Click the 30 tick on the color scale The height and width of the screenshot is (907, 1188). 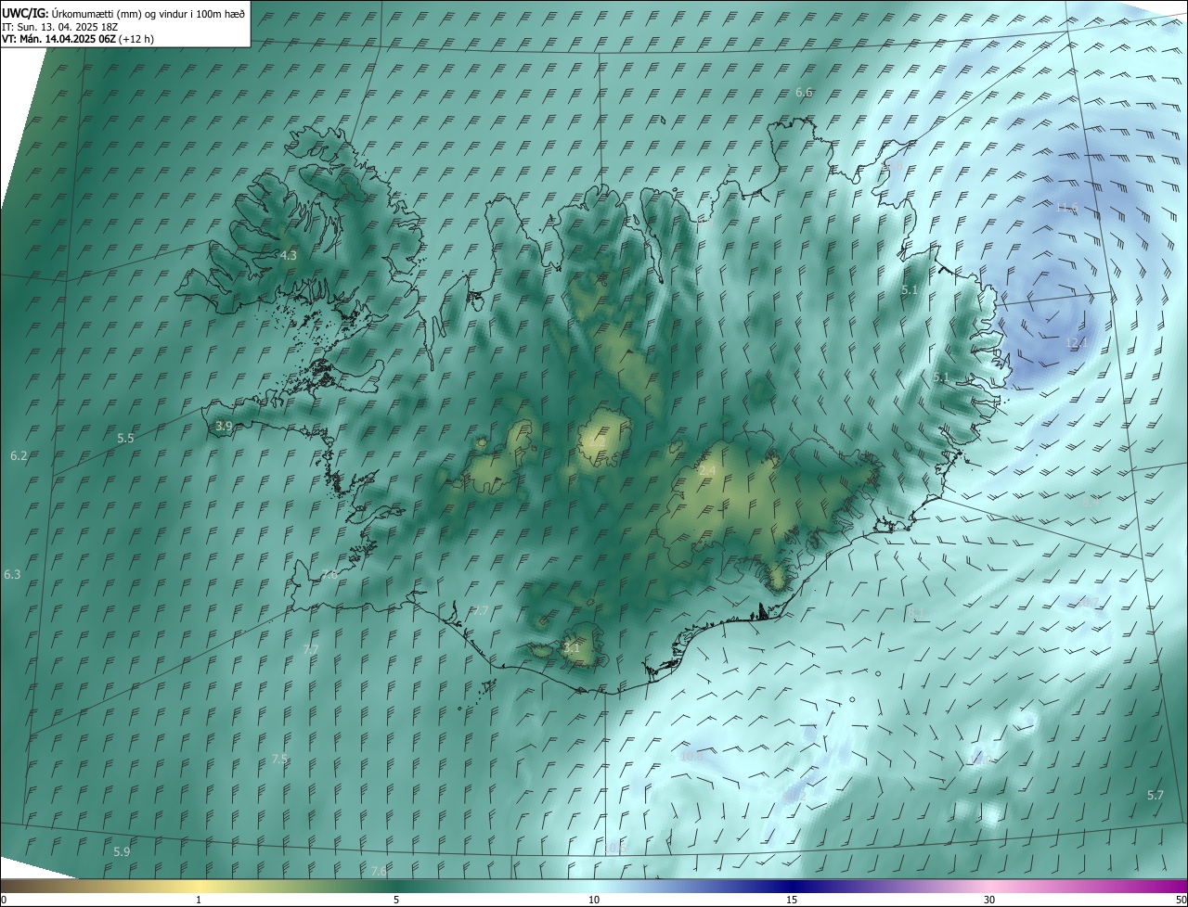point(989,900)
